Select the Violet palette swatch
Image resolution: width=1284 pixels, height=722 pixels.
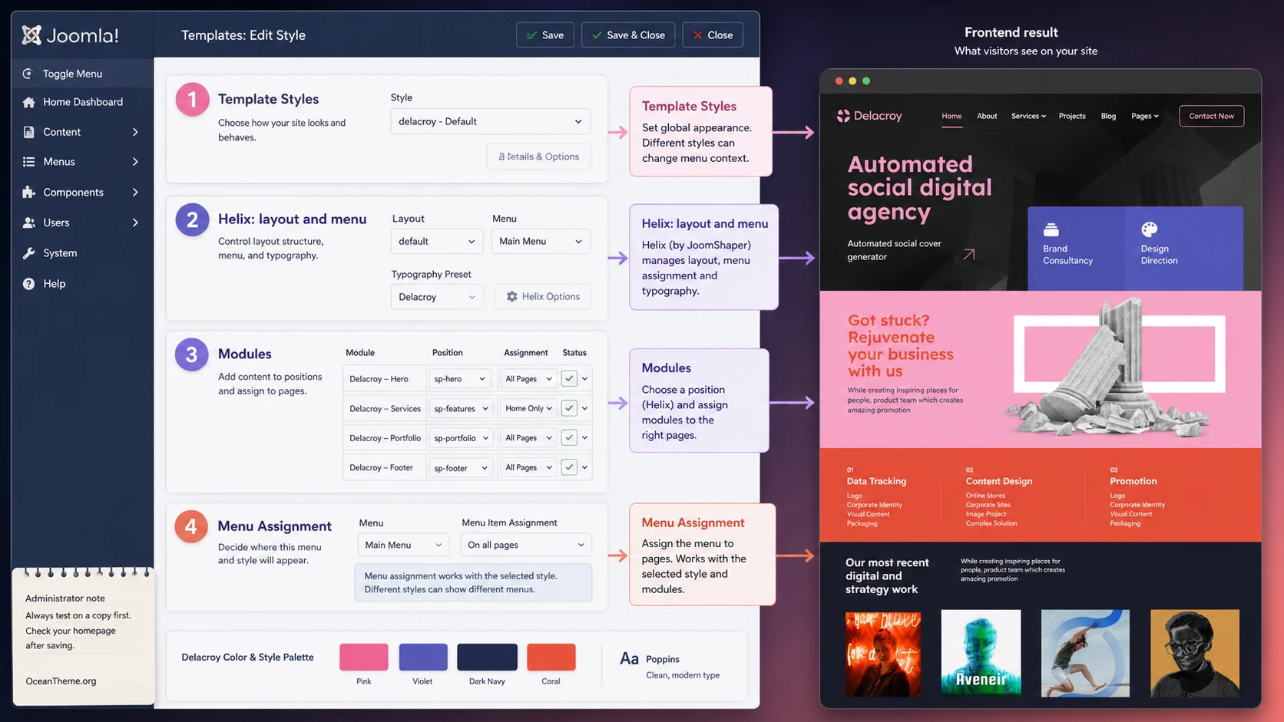click(423, 658)
